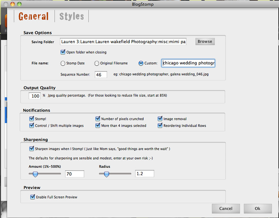279x218 pixels.
Task: Click the Custom file name text field
Action: click(x=188, y=63)
